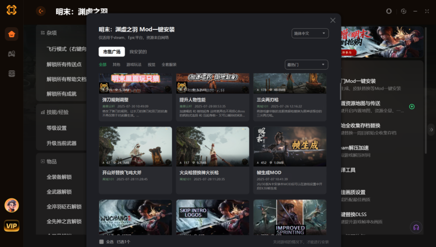Toggle the 全选 checkbox

point(101,242)
